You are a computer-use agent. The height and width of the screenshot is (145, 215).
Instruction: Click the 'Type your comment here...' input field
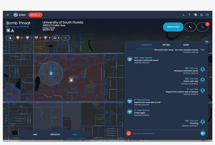[165, 133]
